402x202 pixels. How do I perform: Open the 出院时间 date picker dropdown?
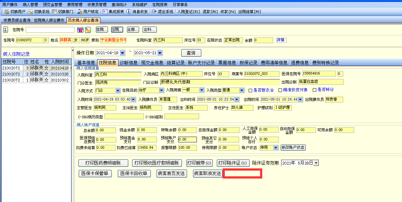(x=300, y=100)
